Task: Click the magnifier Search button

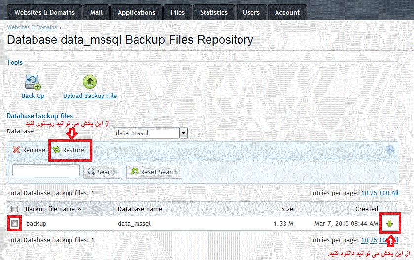Action: 103,172
